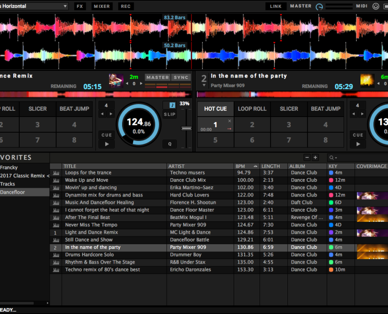The width and height of the screenshot is (388, 314).
Task: Toggle the FX panel
Action: coord(80,6)
